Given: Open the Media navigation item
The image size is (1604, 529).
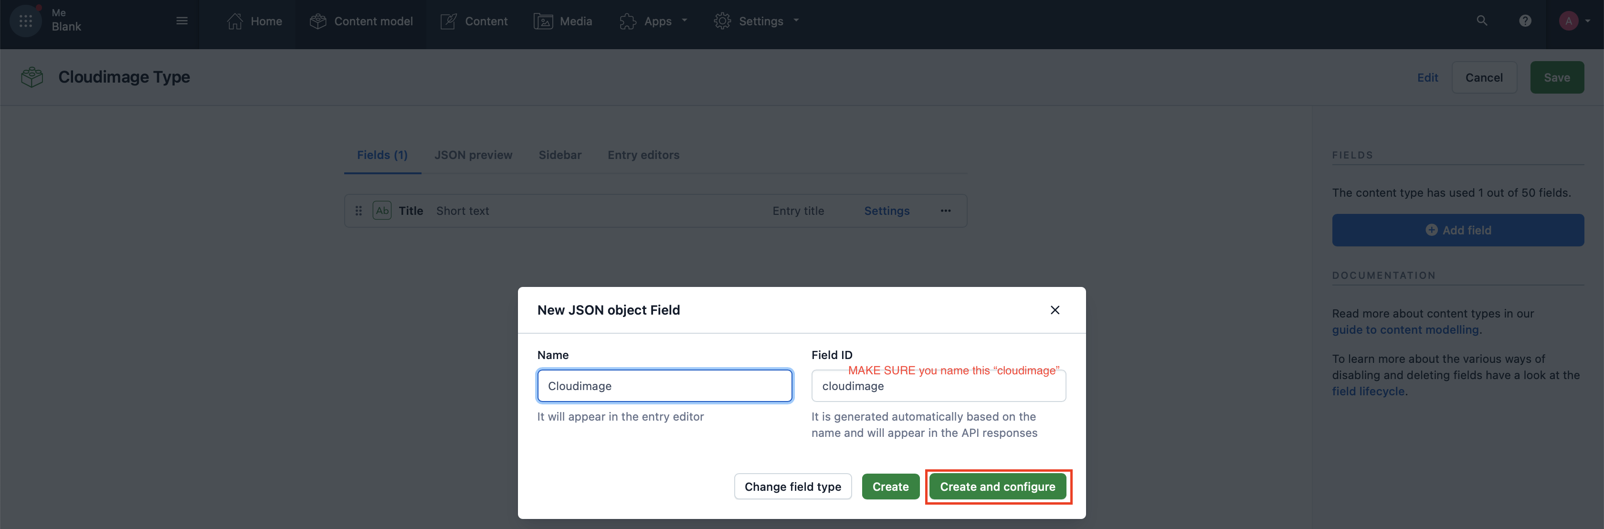Looking at the screenshot, I should click(x=563, y=21).
